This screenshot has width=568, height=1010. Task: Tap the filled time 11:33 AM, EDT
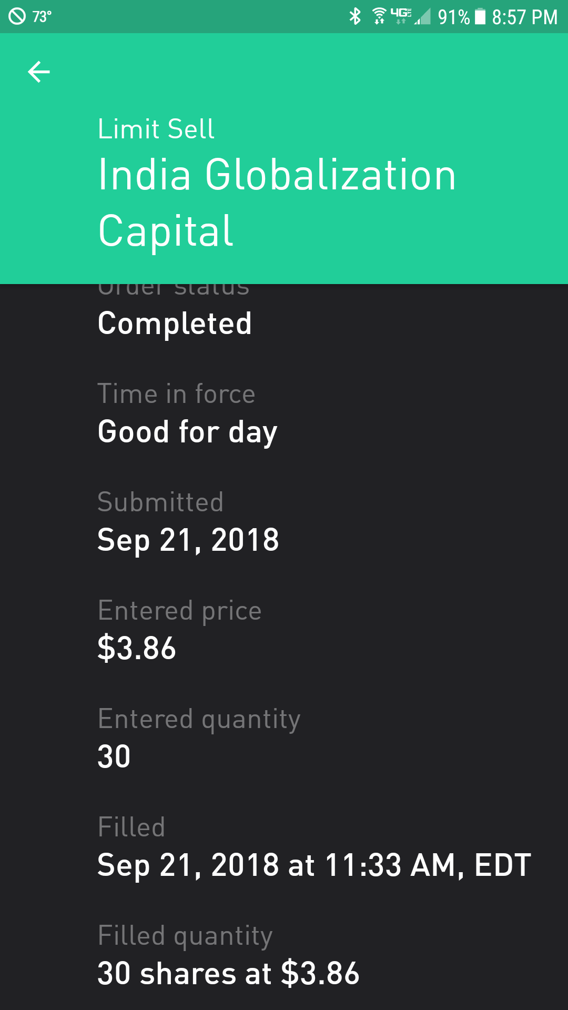pyautogui.click(x=427, y=865)
